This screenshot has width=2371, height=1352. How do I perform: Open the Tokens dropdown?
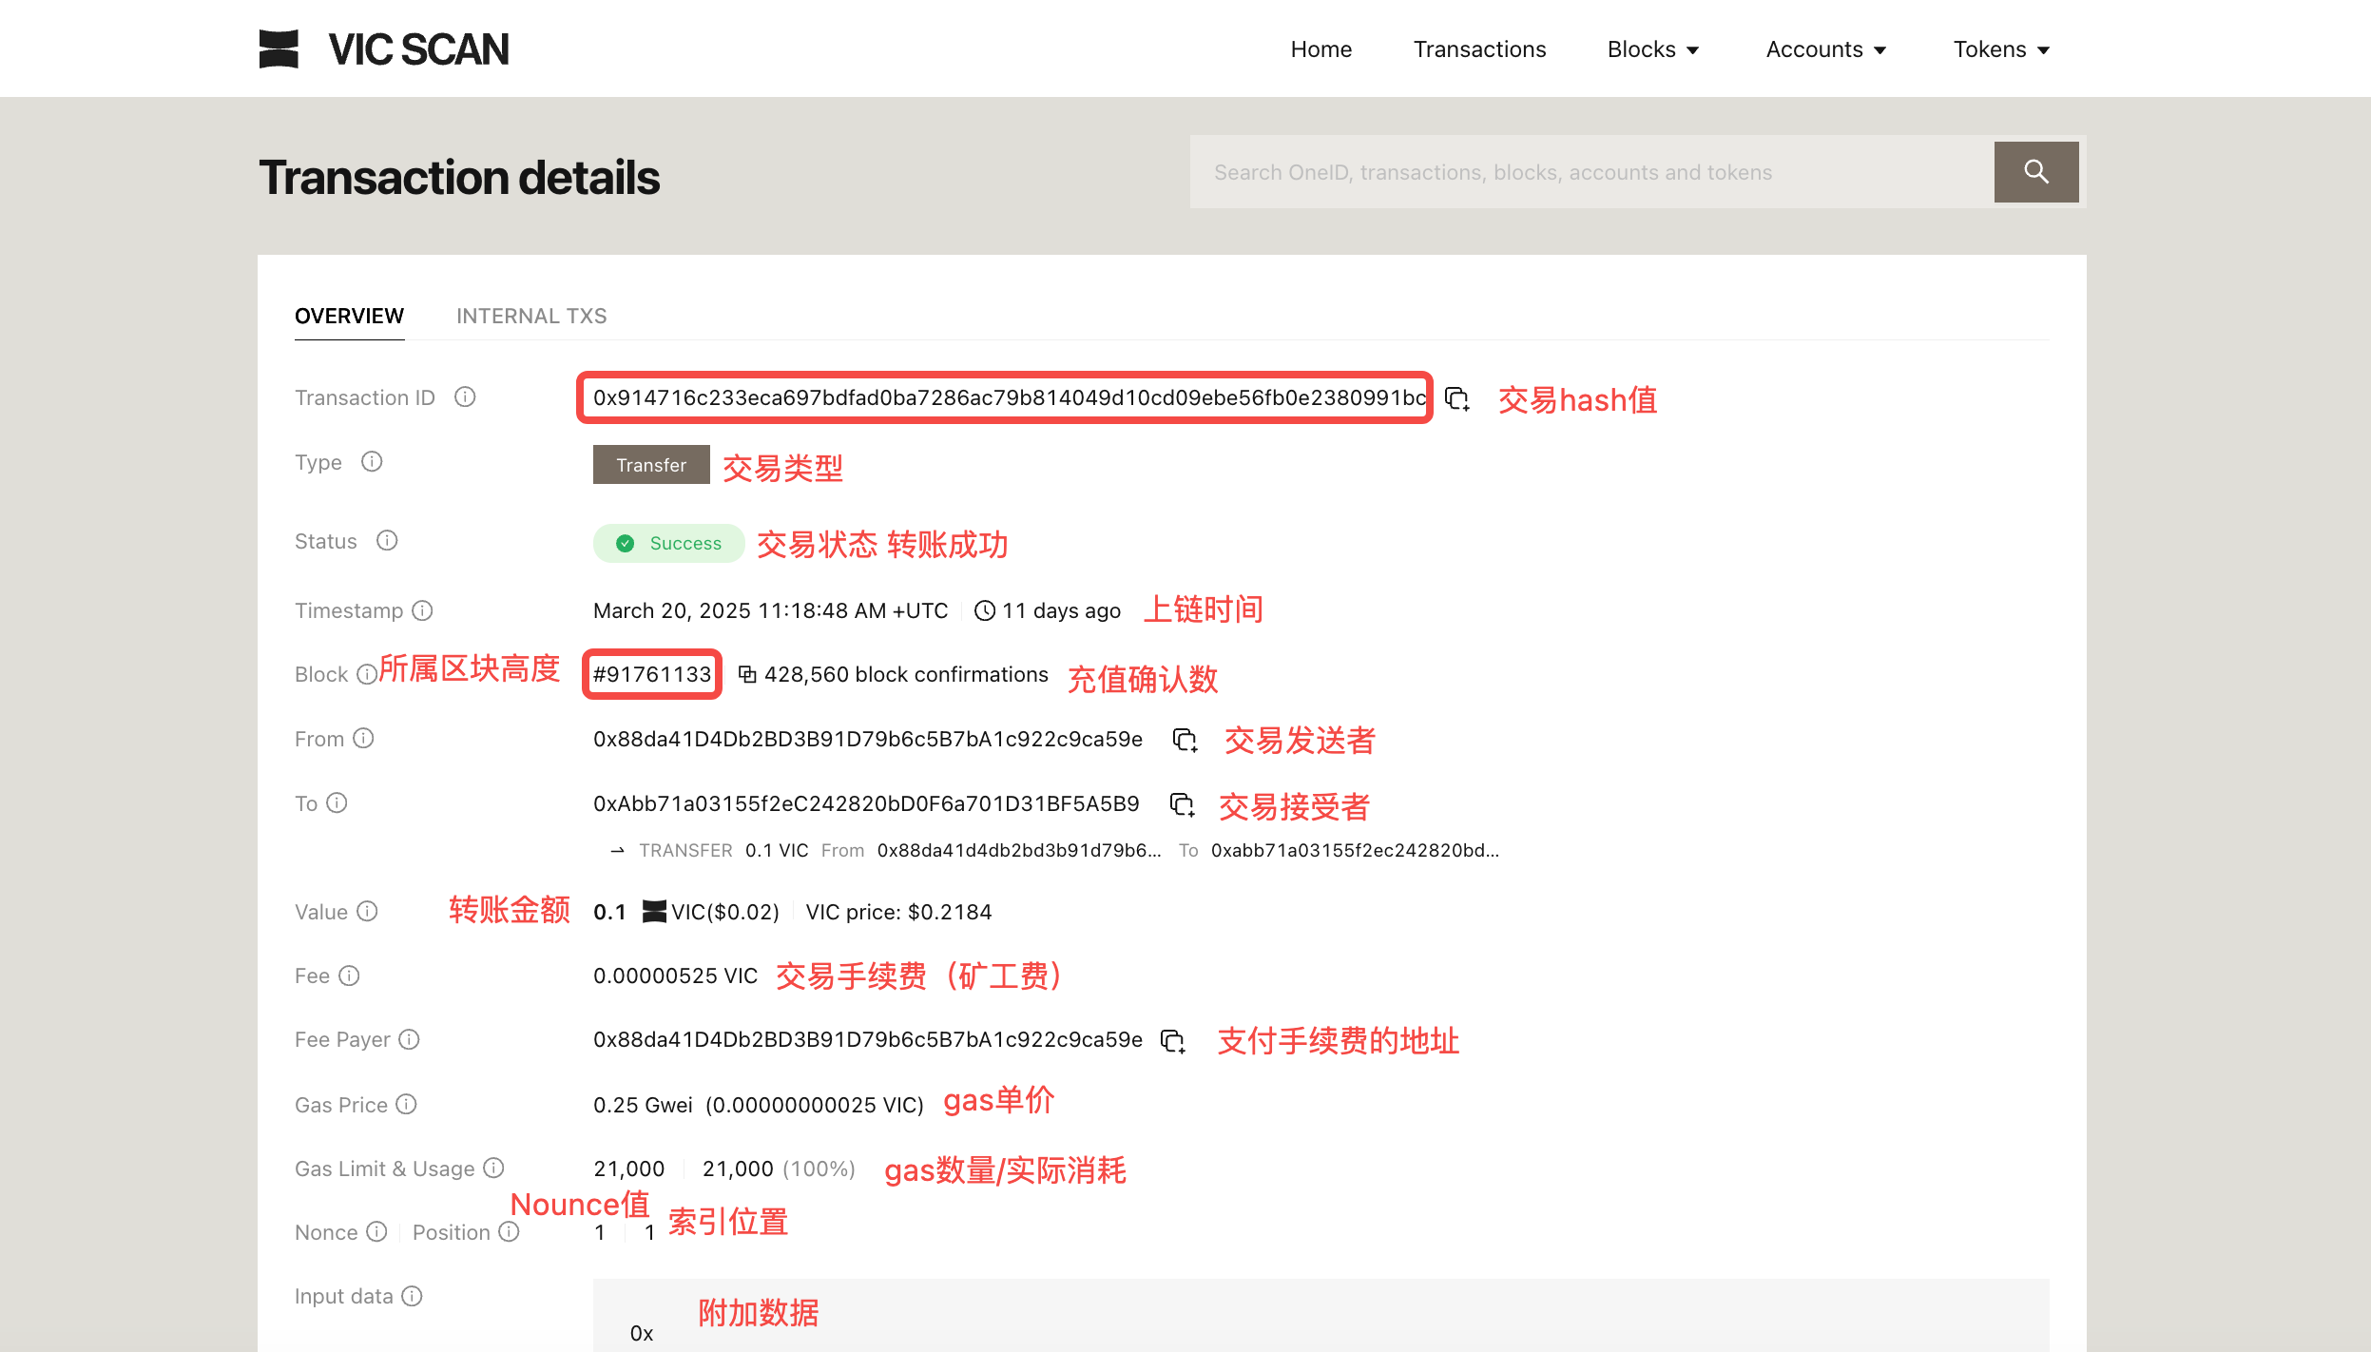pyautogui.click(x=1999, y=48)
